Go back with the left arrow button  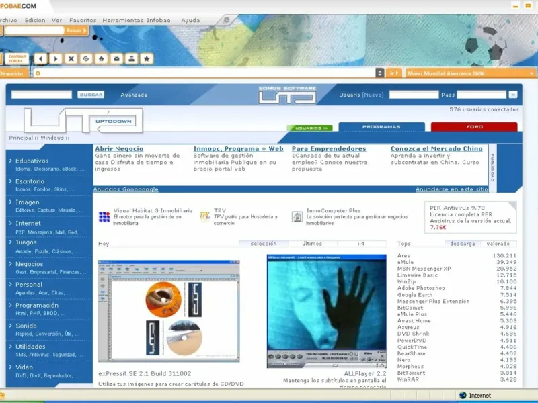click(x=40, y=59)
